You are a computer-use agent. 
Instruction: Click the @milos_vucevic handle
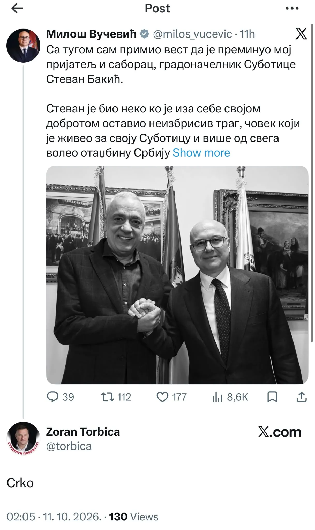click(192, 34)
